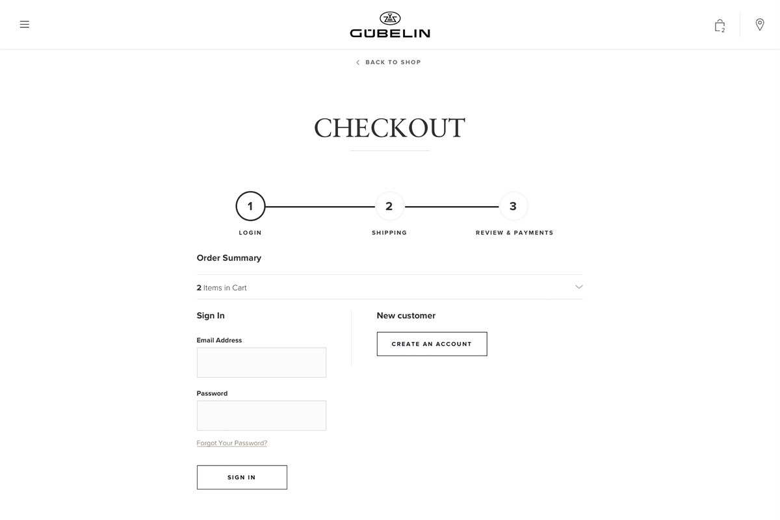Image resolution: width=780 pixels, height=520 pixels.
Task: Select the step 2 Shipping circle
Action: (389, 206)
